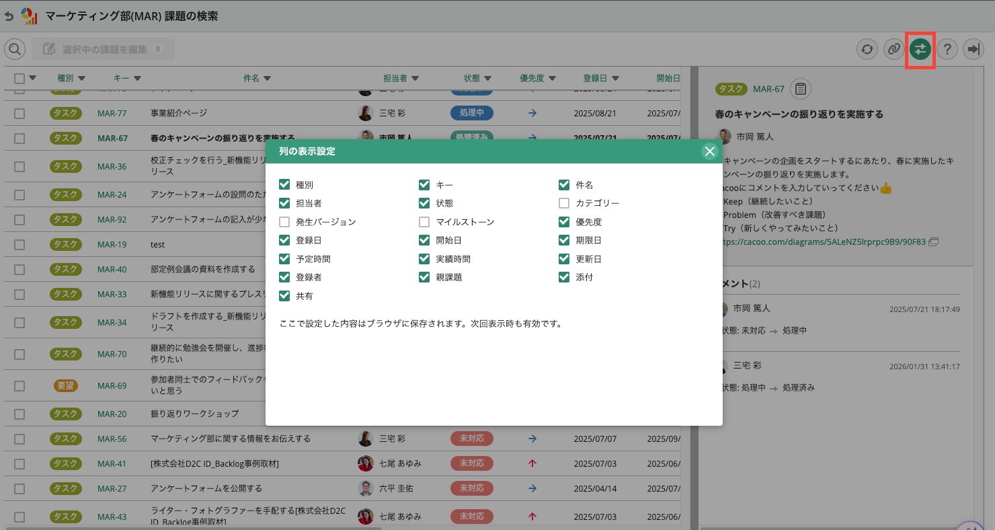
Task: Sort by the 優先度 column header
Action: [539, 79]
